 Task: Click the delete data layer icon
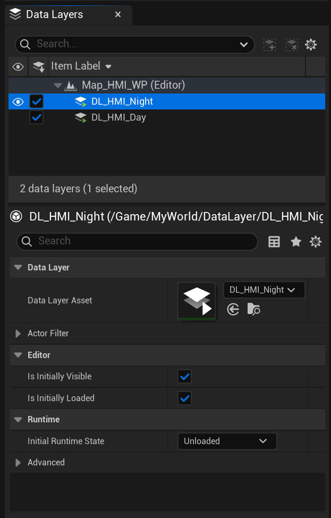coord(291,45)
